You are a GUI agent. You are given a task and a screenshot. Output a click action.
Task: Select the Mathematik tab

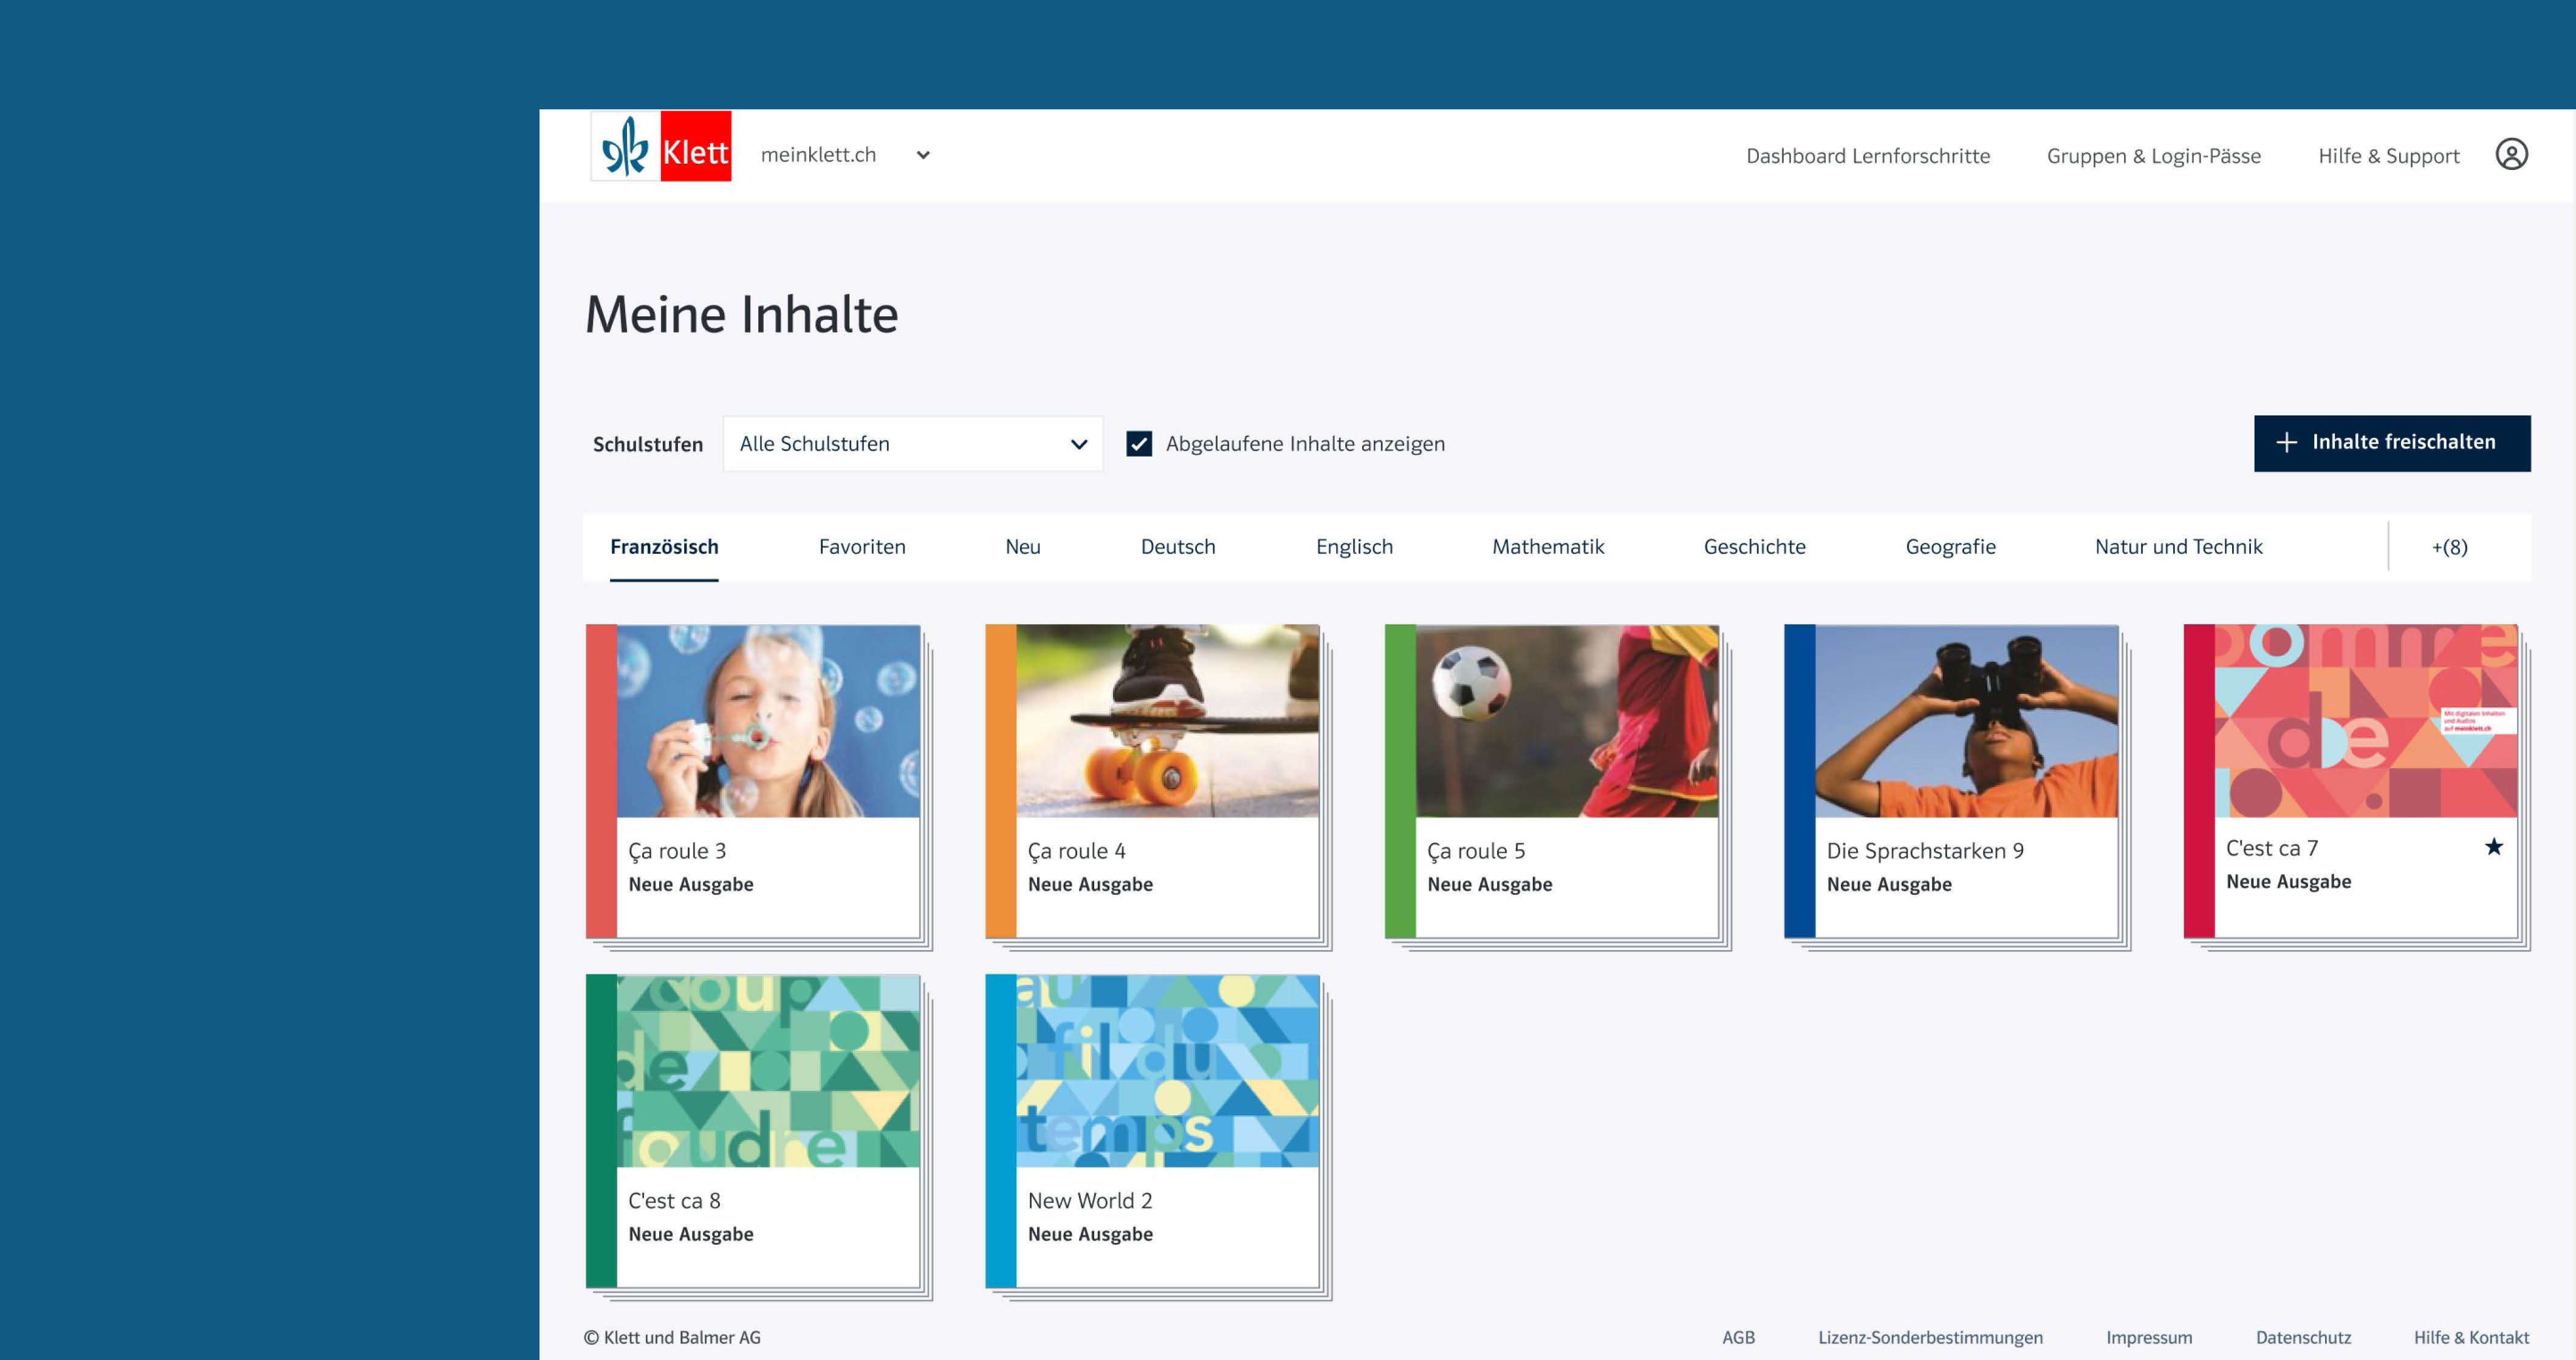(x=1547, y=546)
